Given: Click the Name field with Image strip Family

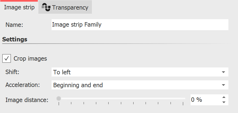Looking at the screenshot, I should 140,25.
